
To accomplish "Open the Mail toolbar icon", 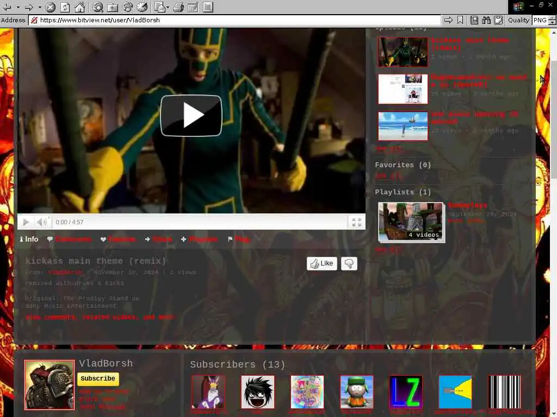I will click(x=160, y=7).
